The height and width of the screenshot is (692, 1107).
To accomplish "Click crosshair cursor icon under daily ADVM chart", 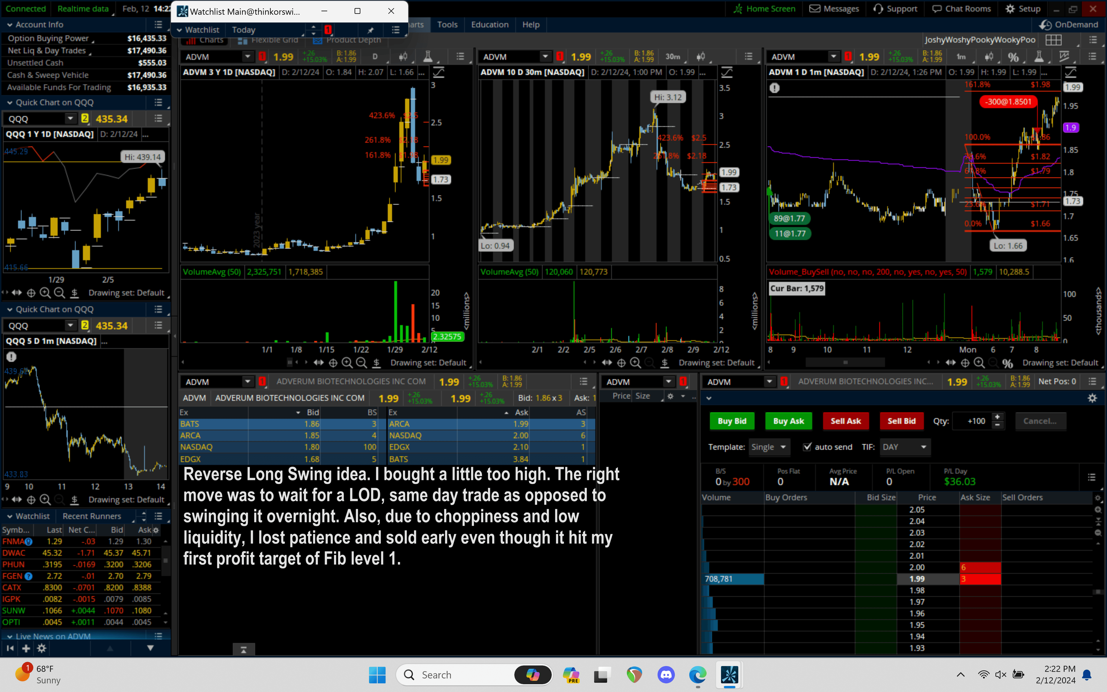I will tap(333, 362).
